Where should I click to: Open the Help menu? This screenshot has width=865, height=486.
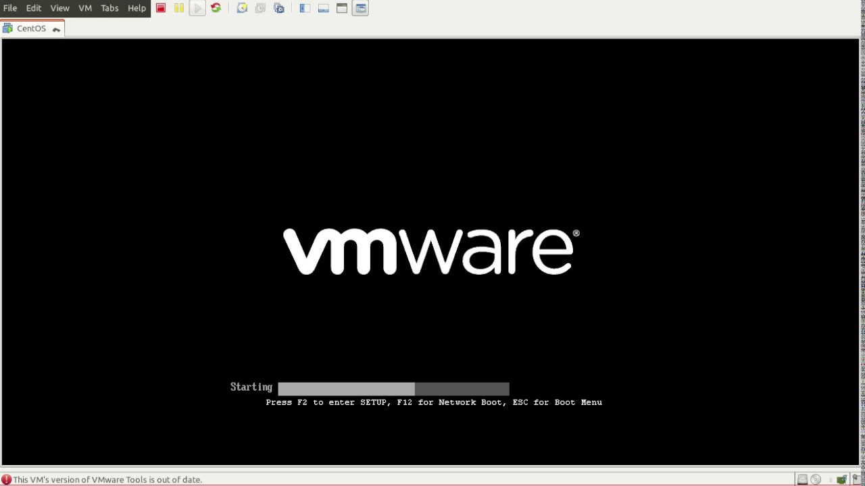pos(137,8)
